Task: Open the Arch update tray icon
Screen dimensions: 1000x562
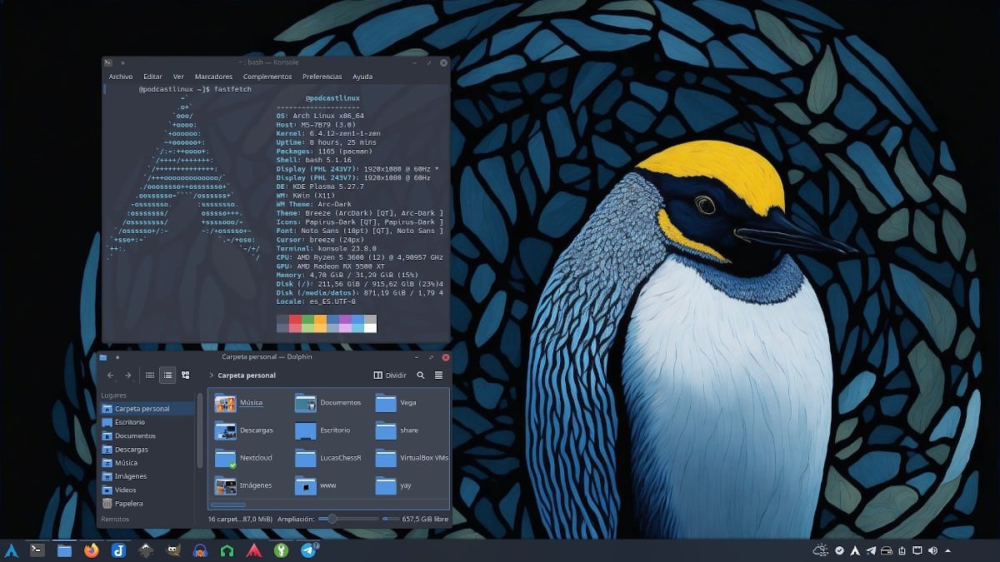Action: [x=855, y=550]
